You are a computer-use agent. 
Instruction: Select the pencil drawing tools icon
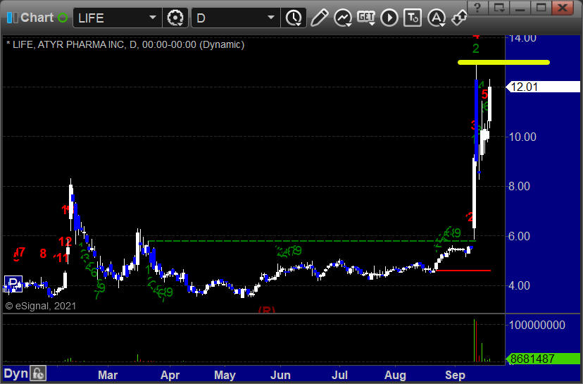pyautogui.click(x=319, y=18)
